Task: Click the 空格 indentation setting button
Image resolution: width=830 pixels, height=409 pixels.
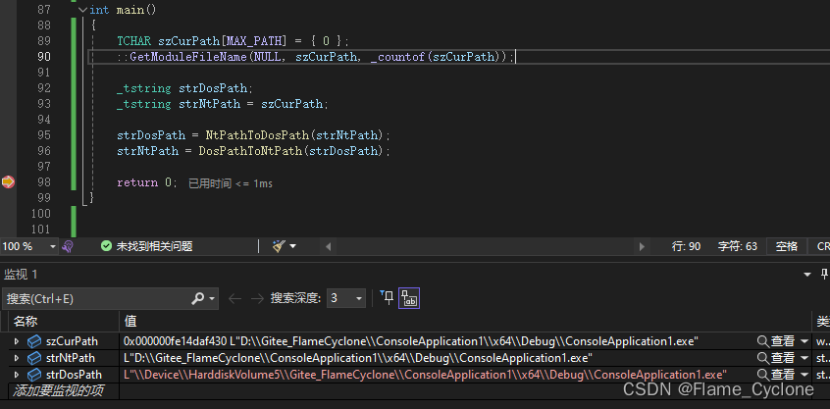Action: click(x=787, y=246)
